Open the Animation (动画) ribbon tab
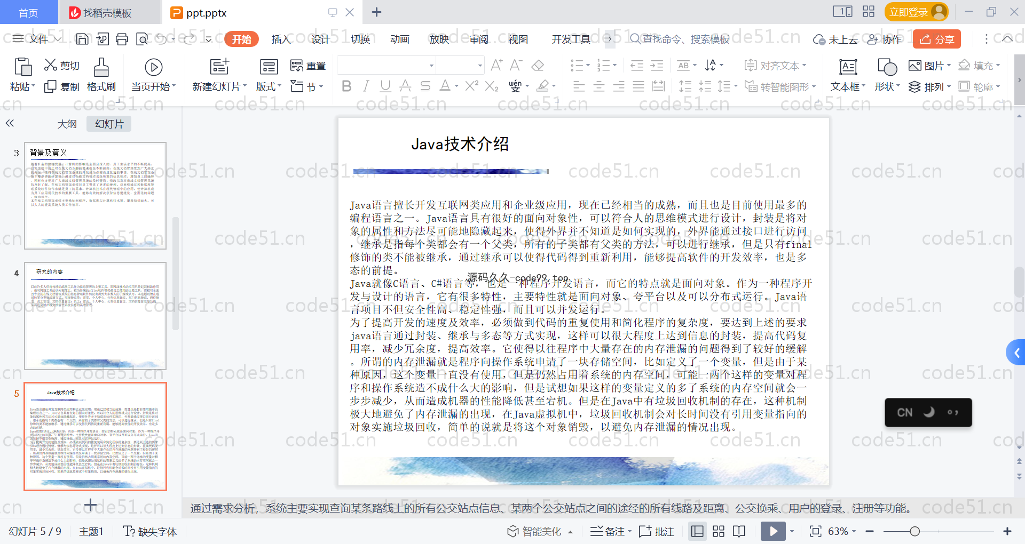Viewport: 1025px width, 544px height. (x=399, y=39)
